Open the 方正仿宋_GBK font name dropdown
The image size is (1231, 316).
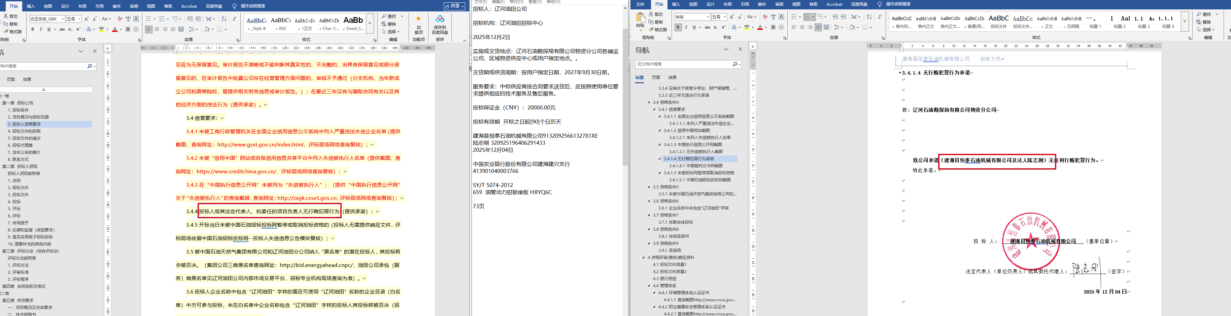[x=63, y=19]
